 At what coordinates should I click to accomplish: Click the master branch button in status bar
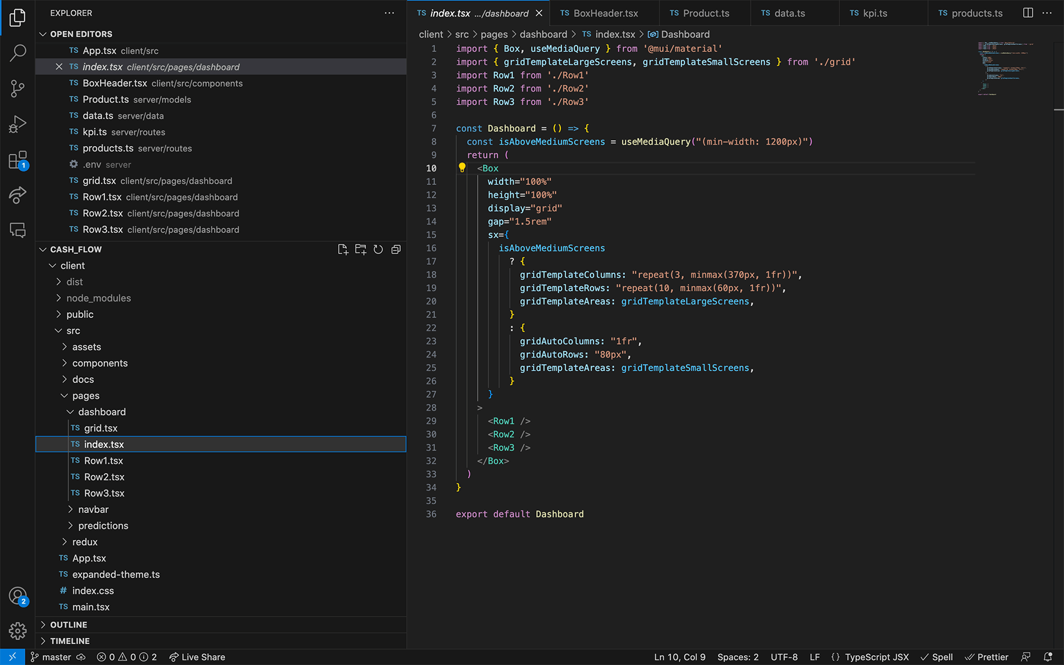[x=51, y=657]
